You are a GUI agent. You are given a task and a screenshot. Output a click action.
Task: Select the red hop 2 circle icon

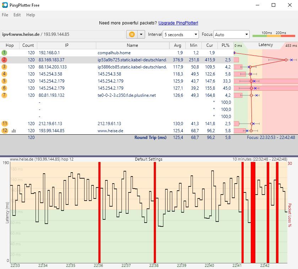[4, 60]
